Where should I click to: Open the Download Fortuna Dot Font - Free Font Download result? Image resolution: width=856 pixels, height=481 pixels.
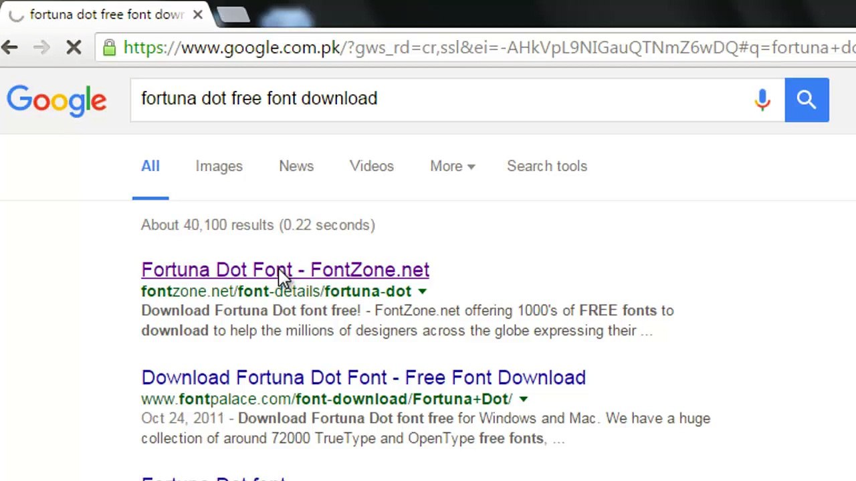tap(363, 377)
